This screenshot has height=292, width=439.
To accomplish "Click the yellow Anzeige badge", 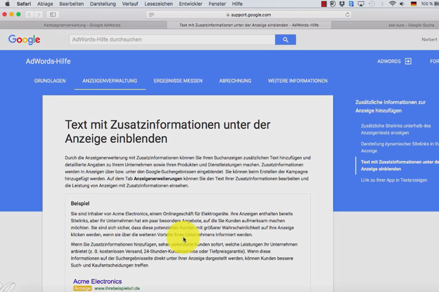I will pos(83,288).
